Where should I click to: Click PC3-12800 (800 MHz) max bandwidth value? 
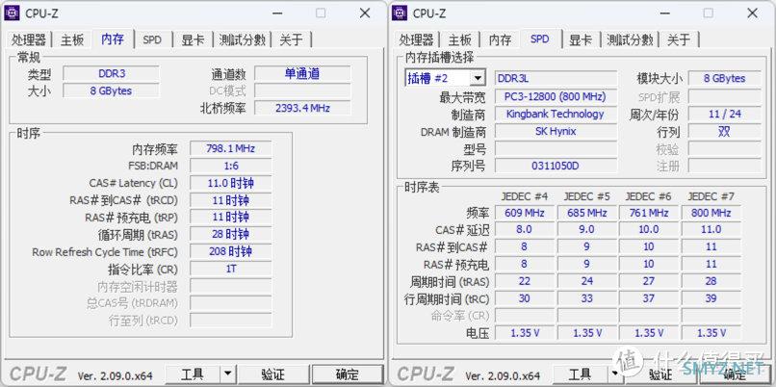556,96
